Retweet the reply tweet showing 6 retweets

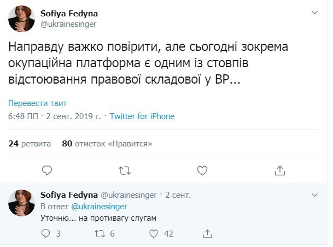point(99,233)
